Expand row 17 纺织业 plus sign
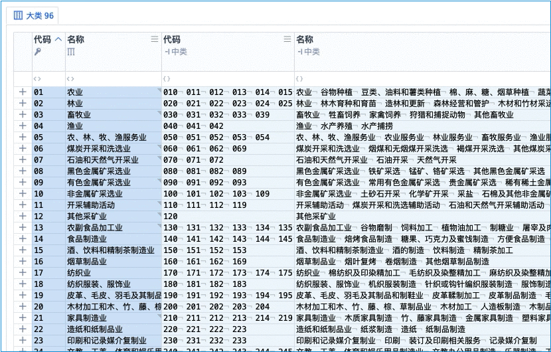This screenshot has width=551, height=352. 23,273
